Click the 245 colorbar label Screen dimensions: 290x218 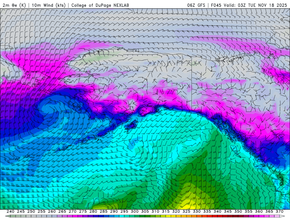point(21,211)
